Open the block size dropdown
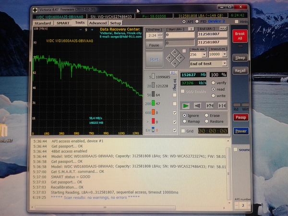Screen dimensions: 288x216 (204, 55)
